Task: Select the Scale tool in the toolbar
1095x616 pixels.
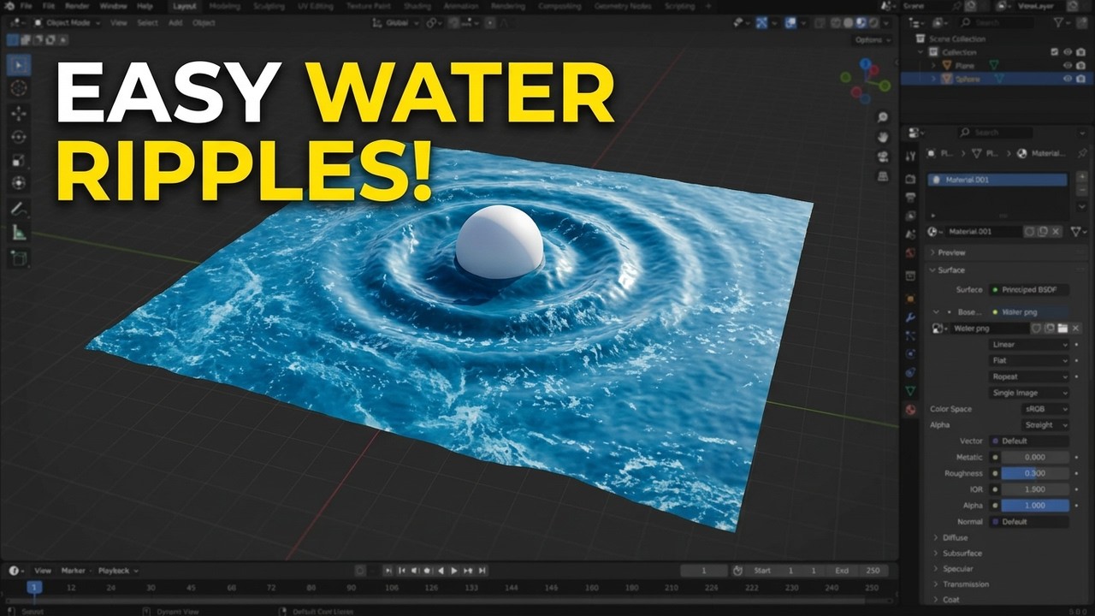Action: coord(19,160)
